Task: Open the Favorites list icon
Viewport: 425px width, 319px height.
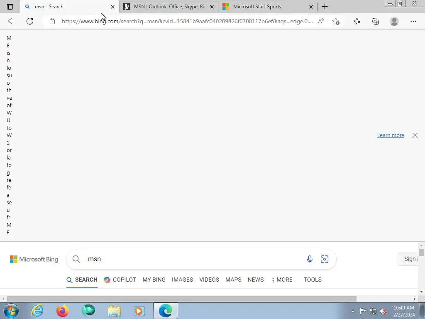Action: pos(357,21)
